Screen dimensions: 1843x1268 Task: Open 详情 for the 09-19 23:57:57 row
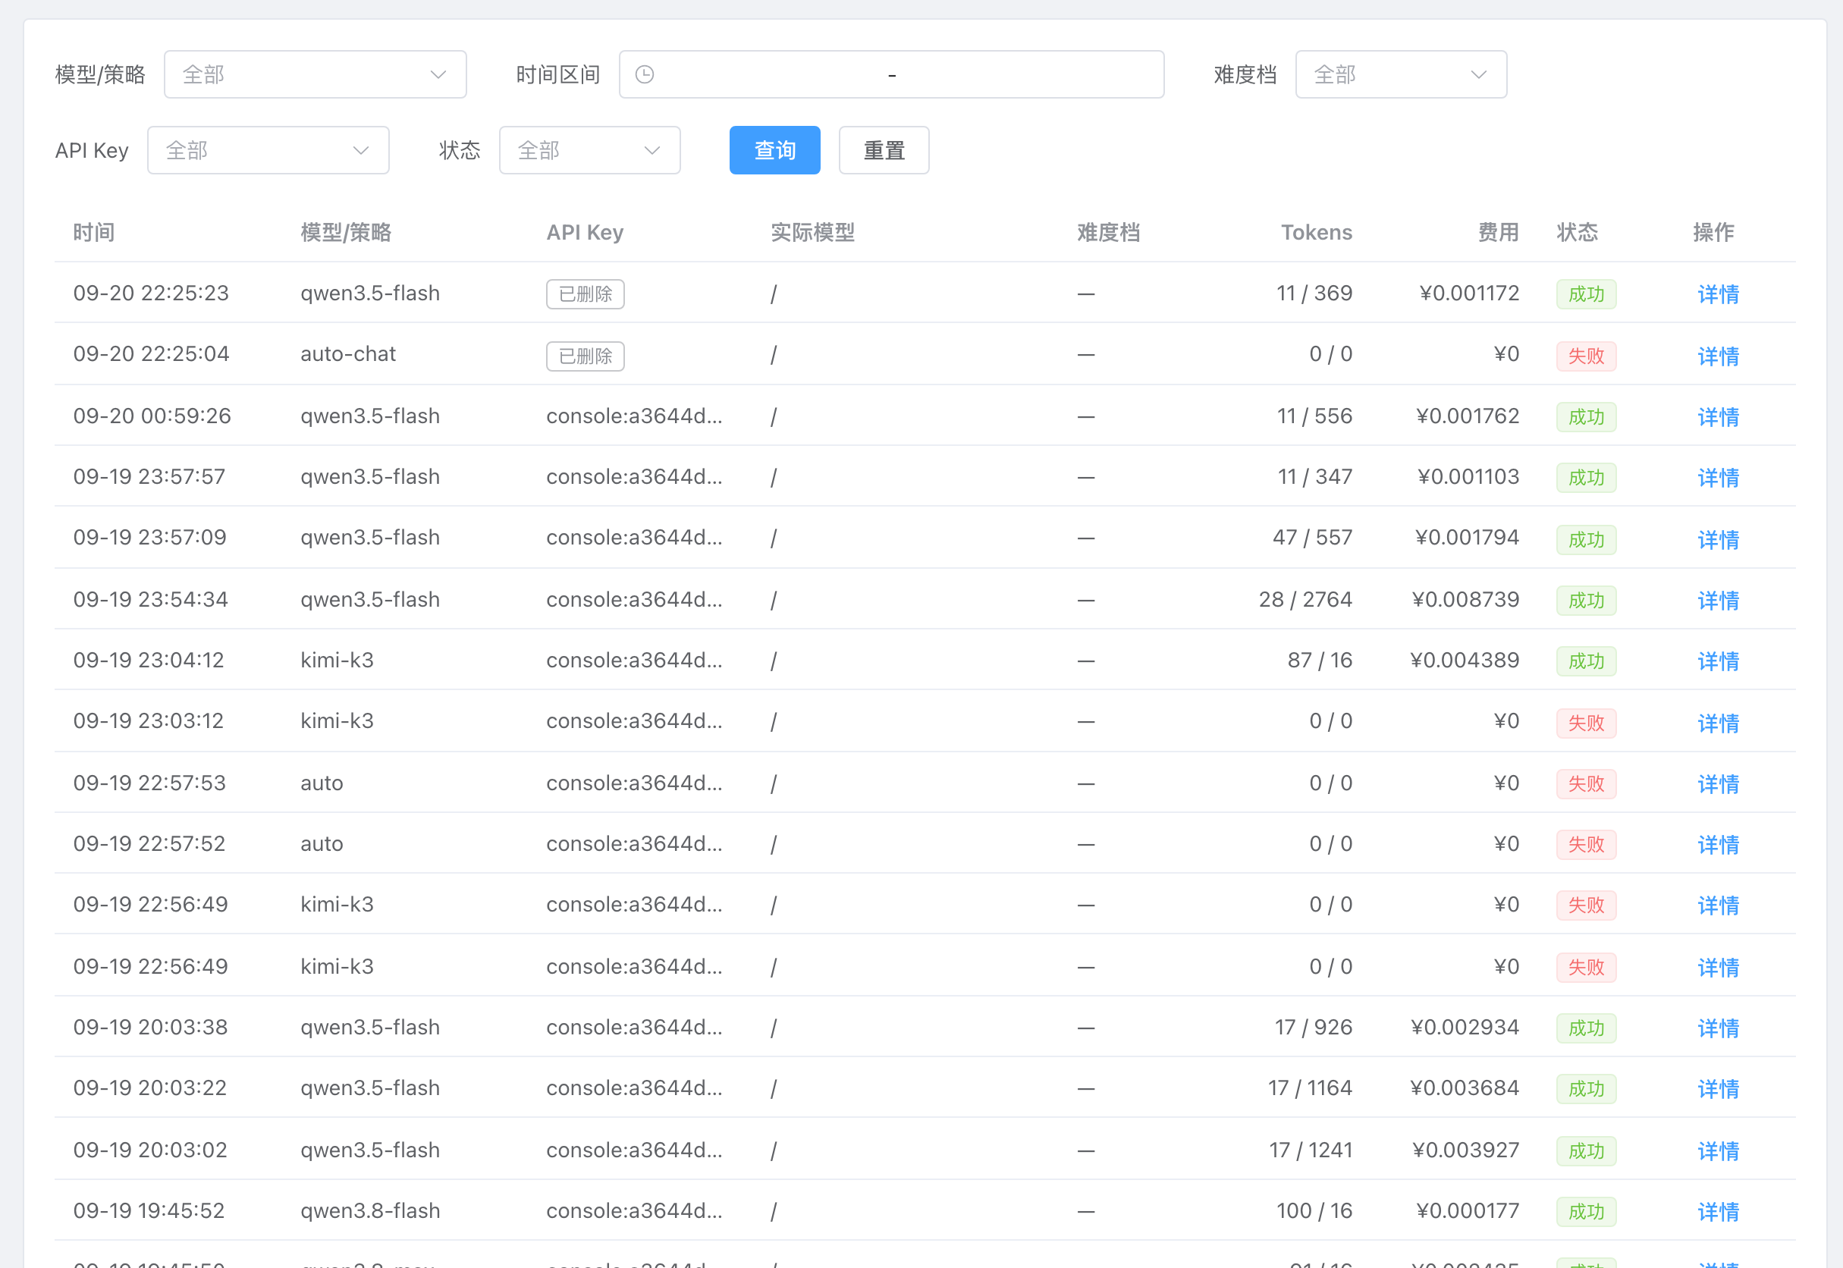pyautogui.click(x=1718, y=478)
